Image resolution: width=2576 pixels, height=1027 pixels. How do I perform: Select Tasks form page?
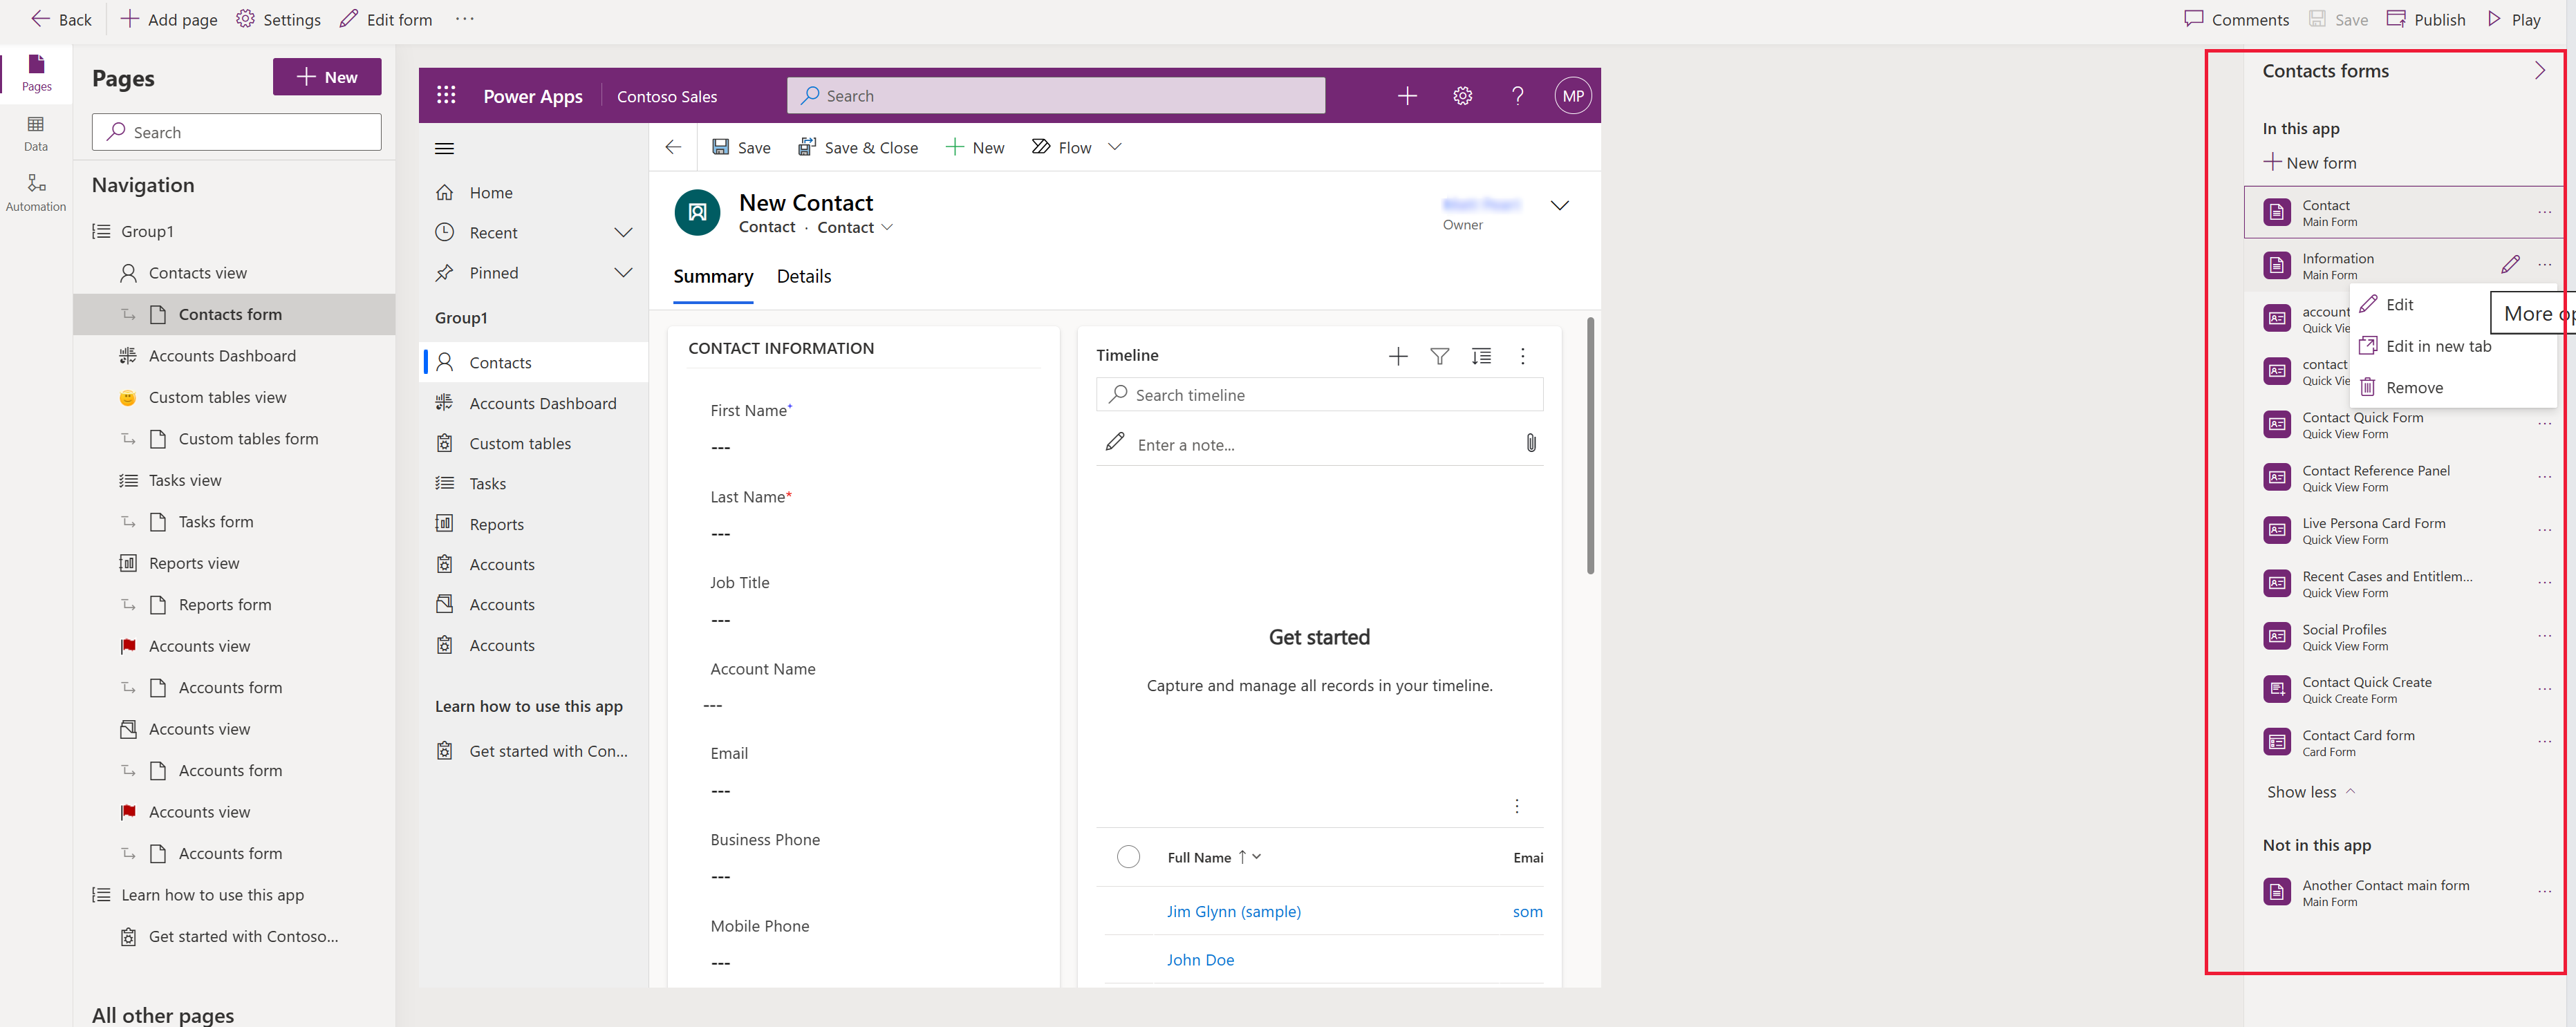coord(234,521)
